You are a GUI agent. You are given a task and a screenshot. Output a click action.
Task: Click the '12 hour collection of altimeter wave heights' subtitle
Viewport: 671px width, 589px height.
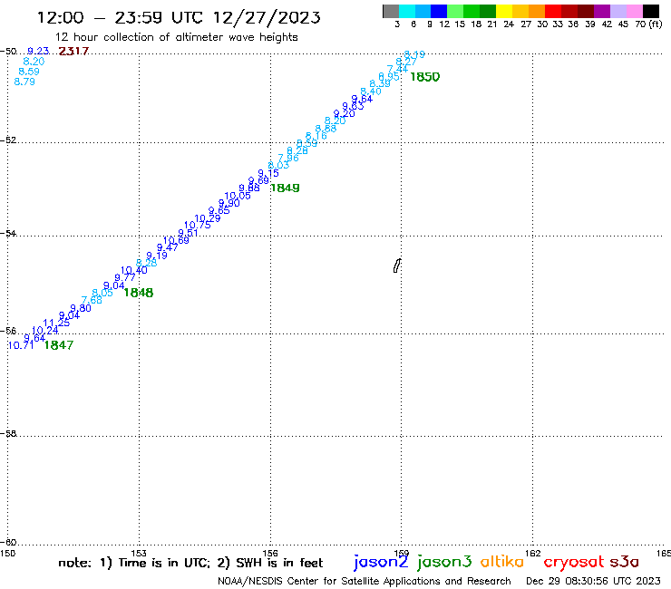click(176, 37)
